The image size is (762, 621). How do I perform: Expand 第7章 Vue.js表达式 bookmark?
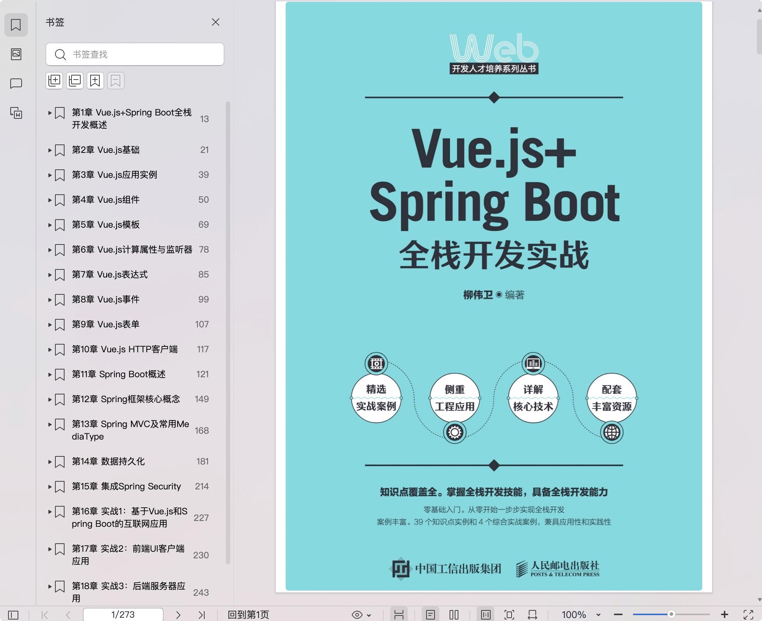(x=50, y=275)
